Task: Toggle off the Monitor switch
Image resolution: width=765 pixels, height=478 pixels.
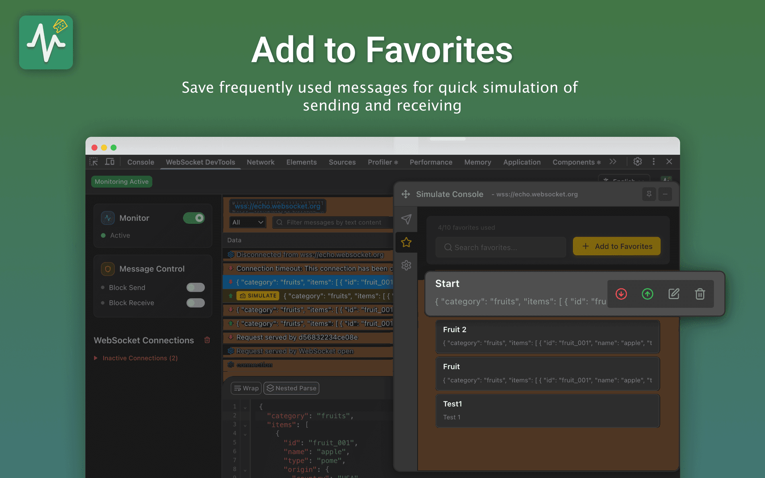Action: (x=194, y=218)
